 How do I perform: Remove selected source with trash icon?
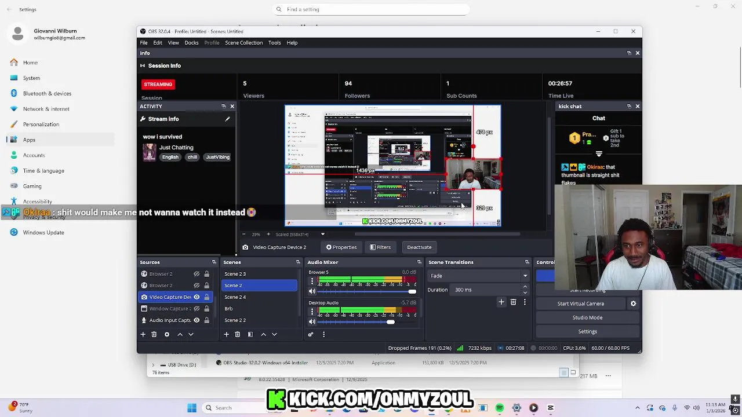[x=154, y=334]
